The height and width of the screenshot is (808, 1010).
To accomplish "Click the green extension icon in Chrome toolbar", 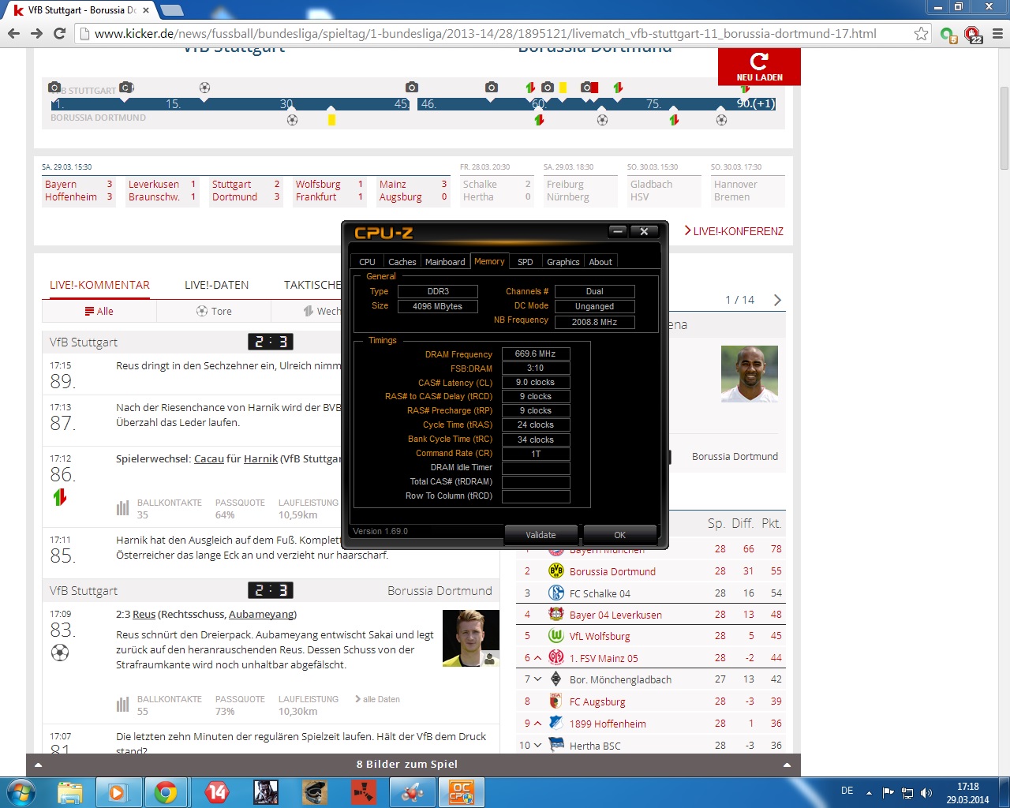I will 948,34.
